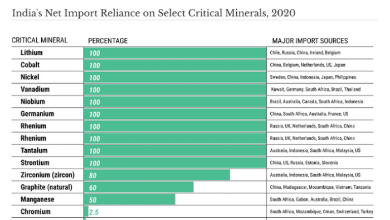Click the Tantalum row label
This screenshot has height=220, width=390.
click(34, 151)
